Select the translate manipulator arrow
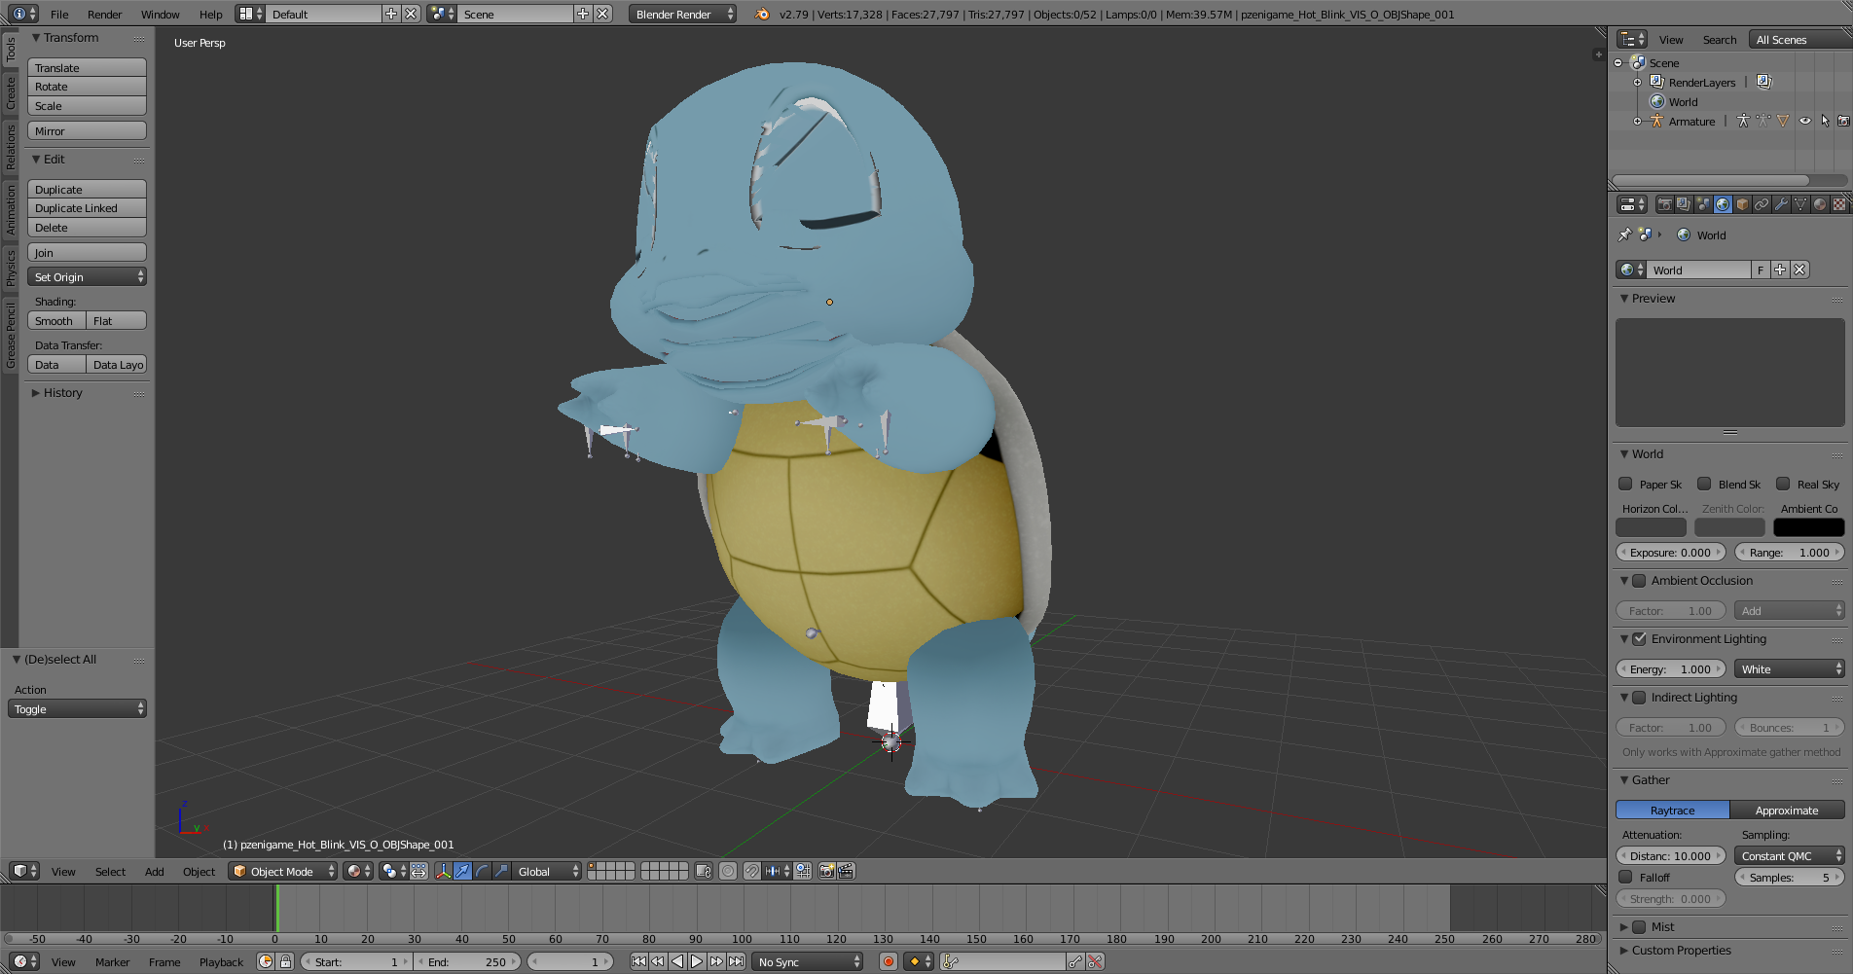Screen dimensions: 1853x974 (462, 871)
